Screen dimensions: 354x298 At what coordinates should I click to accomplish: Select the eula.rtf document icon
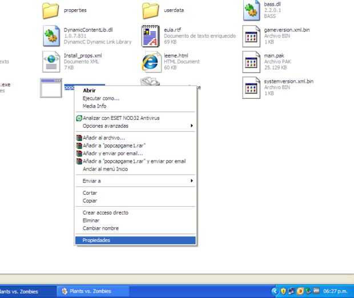(x=151, y=36)
